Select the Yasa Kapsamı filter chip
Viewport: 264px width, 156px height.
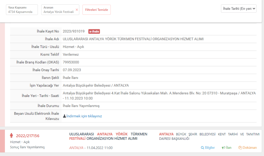22,10
